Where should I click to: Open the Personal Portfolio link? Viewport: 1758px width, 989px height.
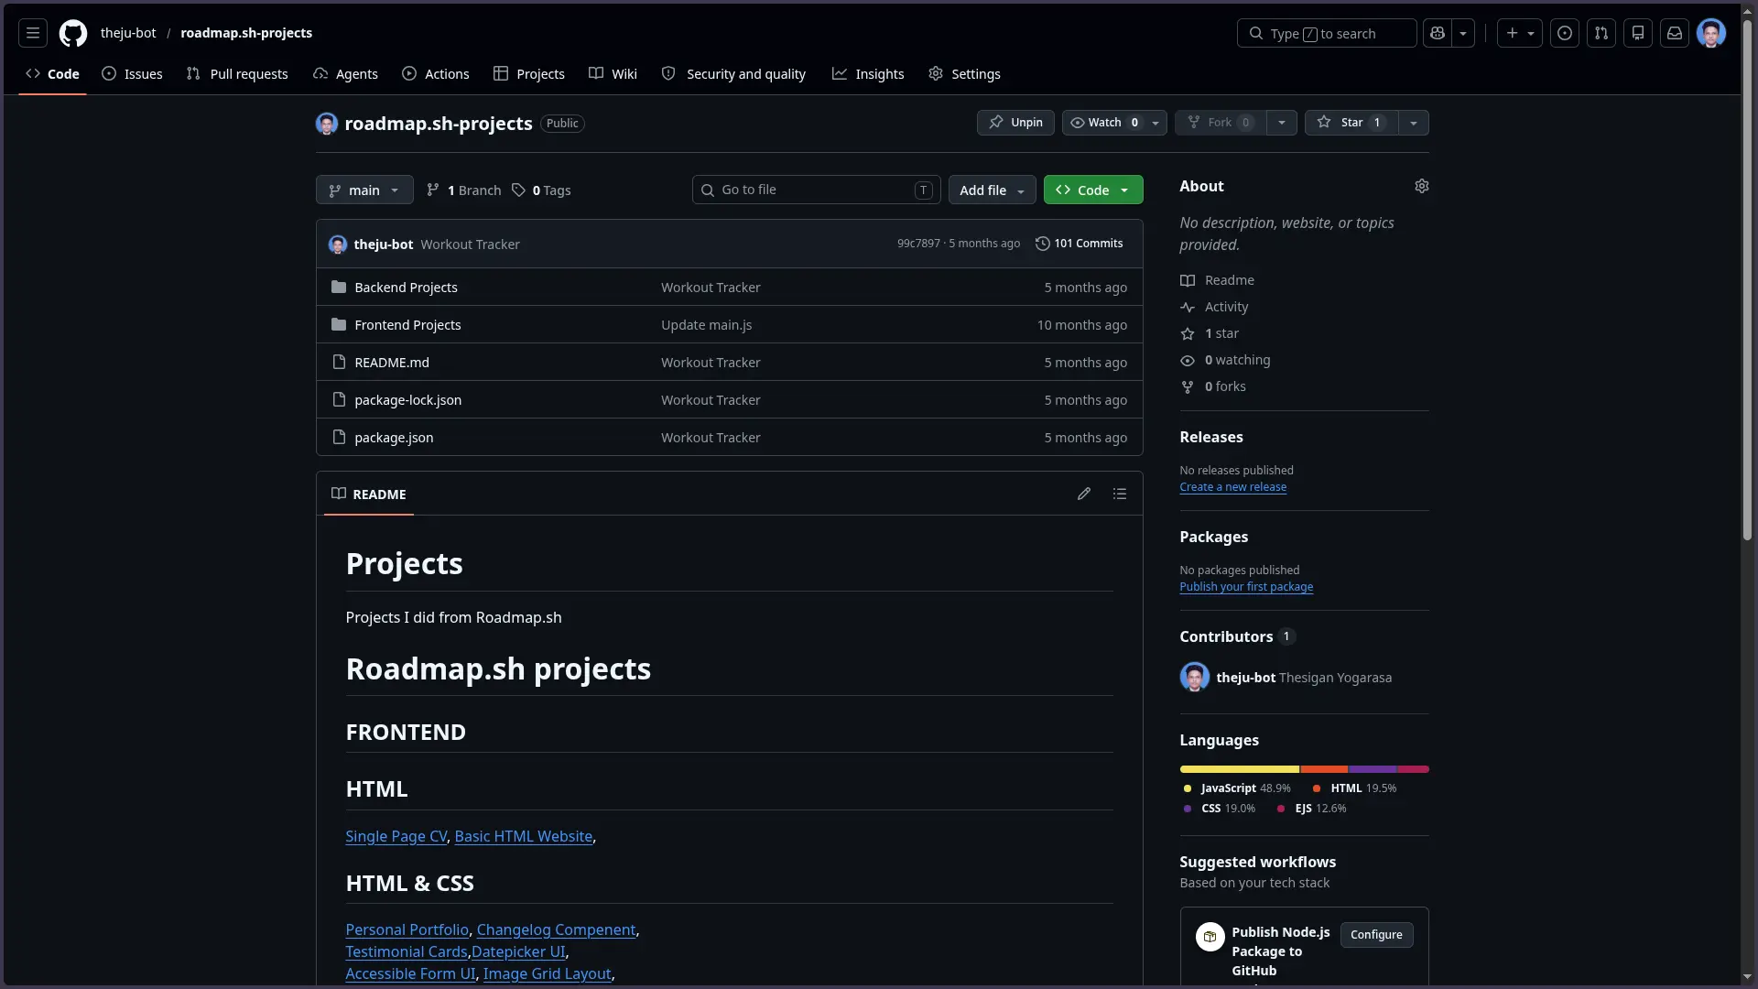click(407, 929)
